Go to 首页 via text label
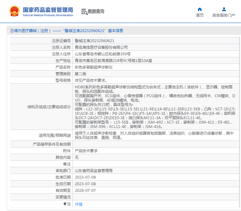The image size is (241, 211). click(200, 15)
